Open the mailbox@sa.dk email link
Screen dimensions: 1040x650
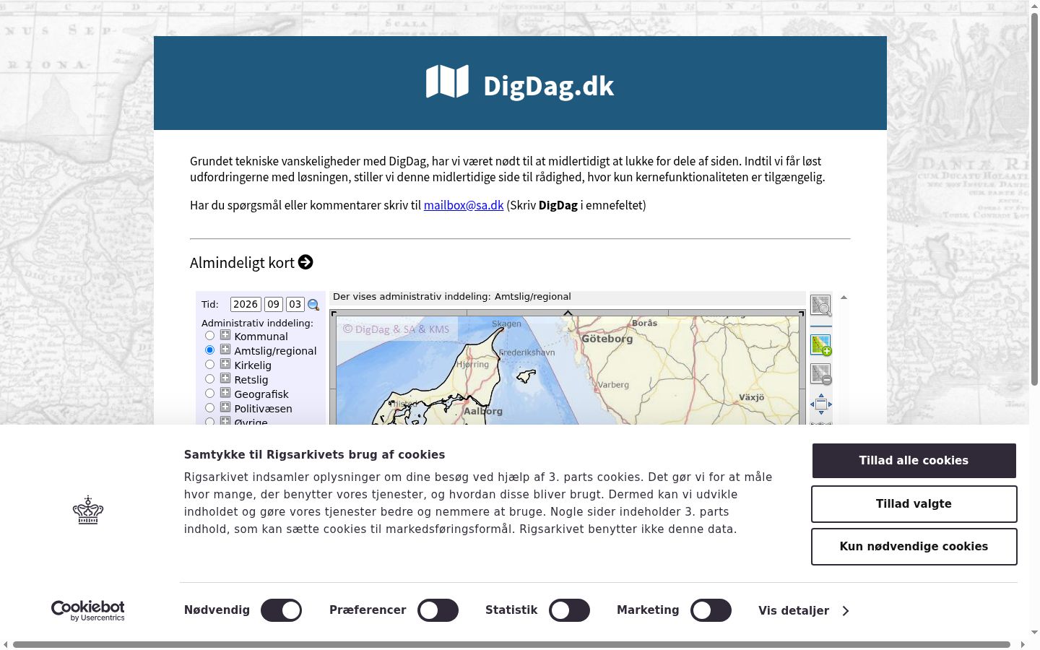(464, 205)
